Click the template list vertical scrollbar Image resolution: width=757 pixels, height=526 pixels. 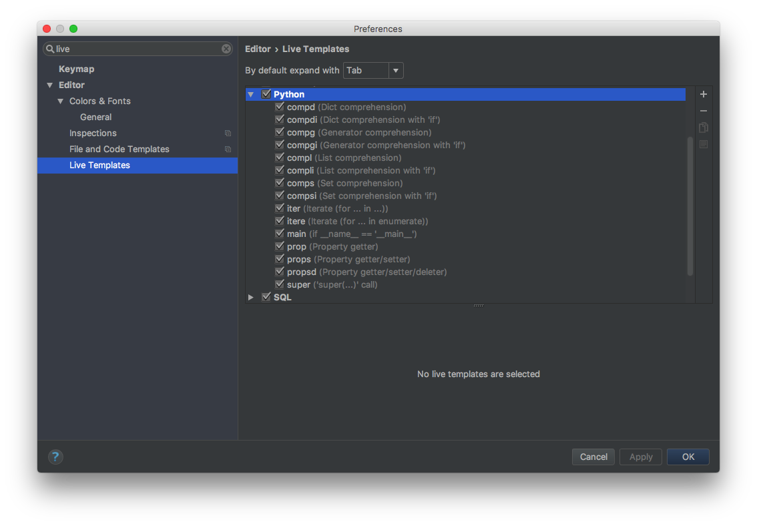690,206
